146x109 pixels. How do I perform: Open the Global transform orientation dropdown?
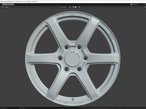[64, 7]
